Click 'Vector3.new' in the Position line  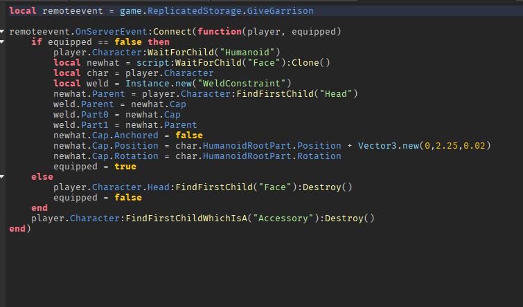[x=388, y=145]
